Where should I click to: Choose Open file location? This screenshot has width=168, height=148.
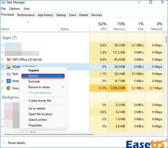[x=43, y=114]
